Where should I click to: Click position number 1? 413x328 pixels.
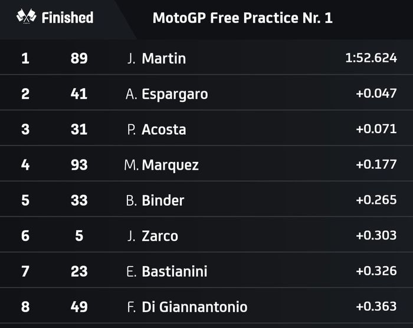click(25, 58)
